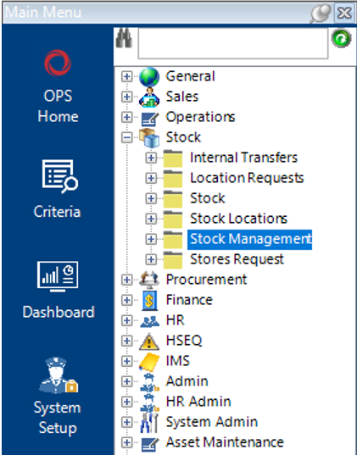Select the Location Requests label

[247, 178]
